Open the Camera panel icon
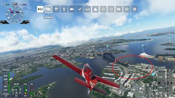Screen dimensions: 175x98 click(72, 9)
